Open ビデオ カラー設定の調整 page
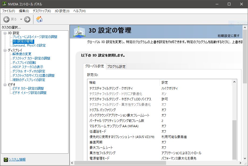Screen dimensions: 248x166 (28, 89)
